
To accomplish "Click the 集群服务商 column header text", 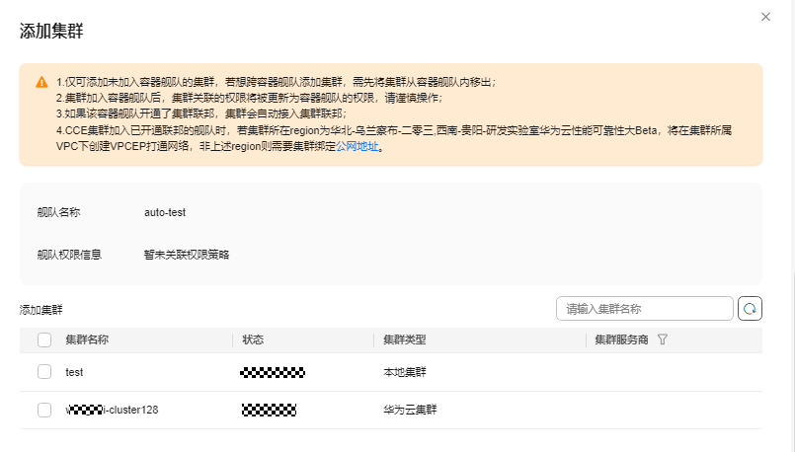I will [x=621, y=339].
